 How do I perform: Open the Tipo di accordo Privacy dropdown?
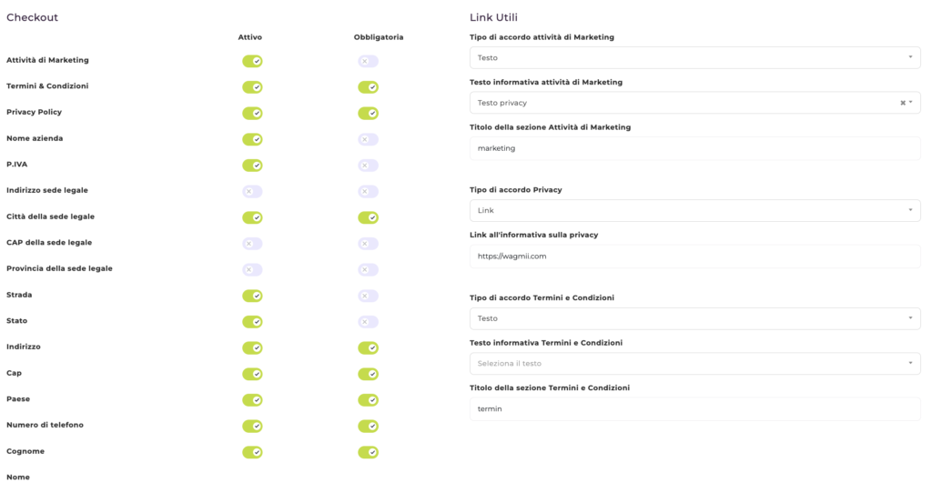tap(694, 211)
